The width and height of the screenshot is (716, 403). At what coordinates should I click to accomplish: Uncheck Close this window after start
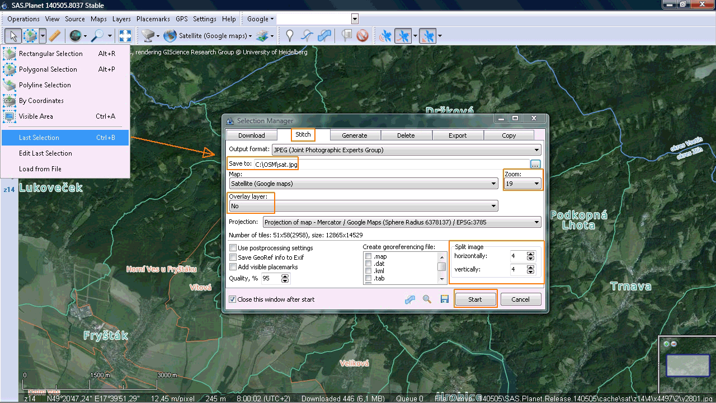233,299
